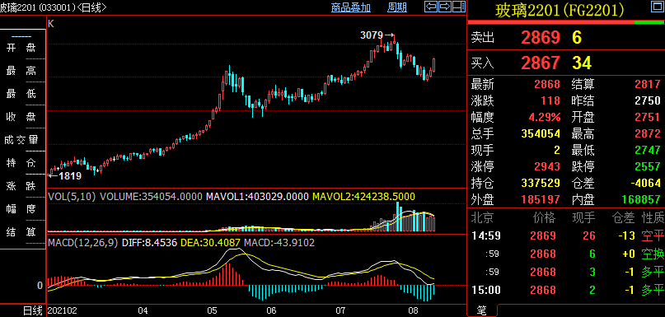Click the MACD:-43.9102 reading
The image size is (665, 317).
point(279,243)
